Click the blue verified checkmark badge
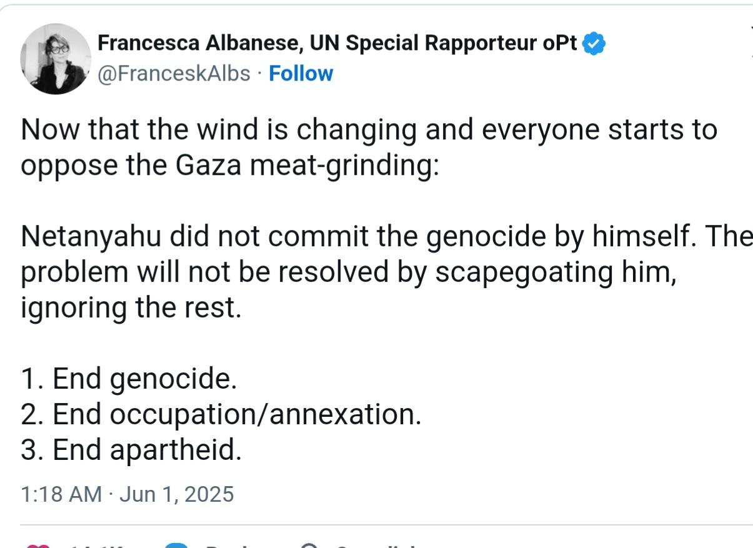 [x=594, y=44]
